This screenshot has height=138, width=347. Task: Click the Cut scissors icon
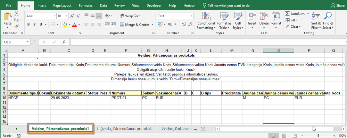pos(16,14)
